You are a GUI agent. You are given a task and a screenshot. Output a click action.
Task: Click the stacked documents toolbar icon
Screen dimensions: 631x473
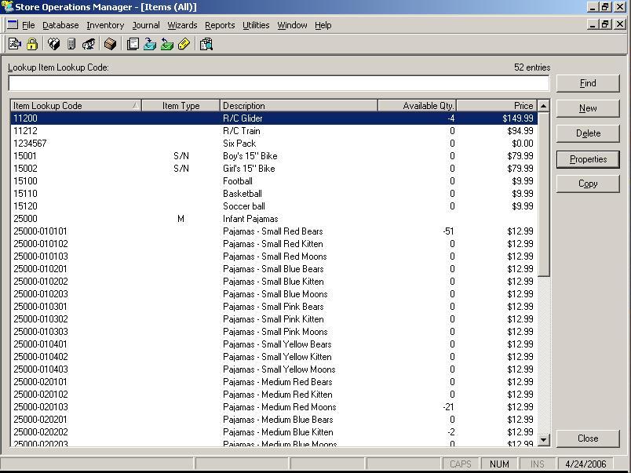tap(133, 45)
